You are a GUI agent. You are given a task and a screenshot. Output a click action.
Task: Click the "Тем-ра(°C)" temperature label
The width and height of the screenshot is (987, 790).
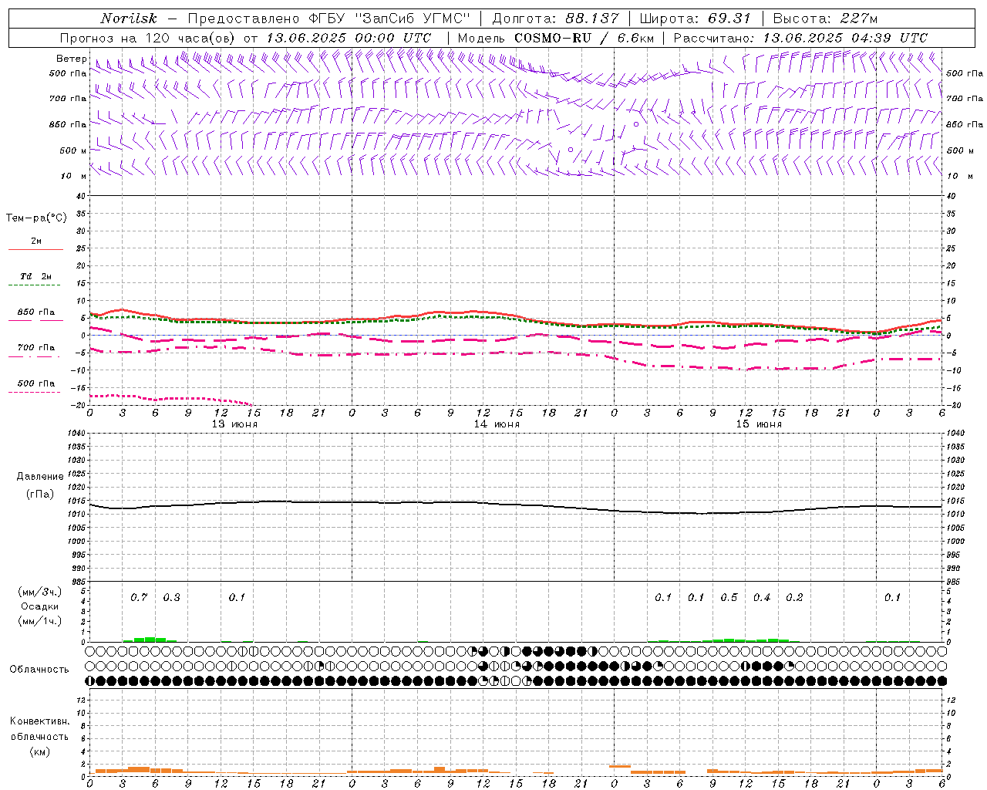(x=36, y=218)
